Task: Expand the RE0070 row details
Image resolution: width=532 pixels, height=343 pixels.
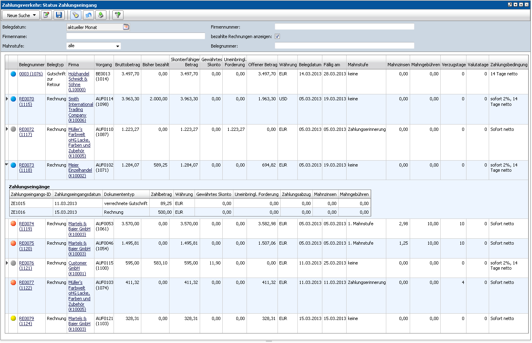Action: point(7,98)
